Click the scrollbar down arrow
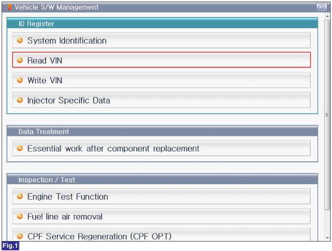Image resolution: width=332 pixels, height=251 pixels. 327,238
